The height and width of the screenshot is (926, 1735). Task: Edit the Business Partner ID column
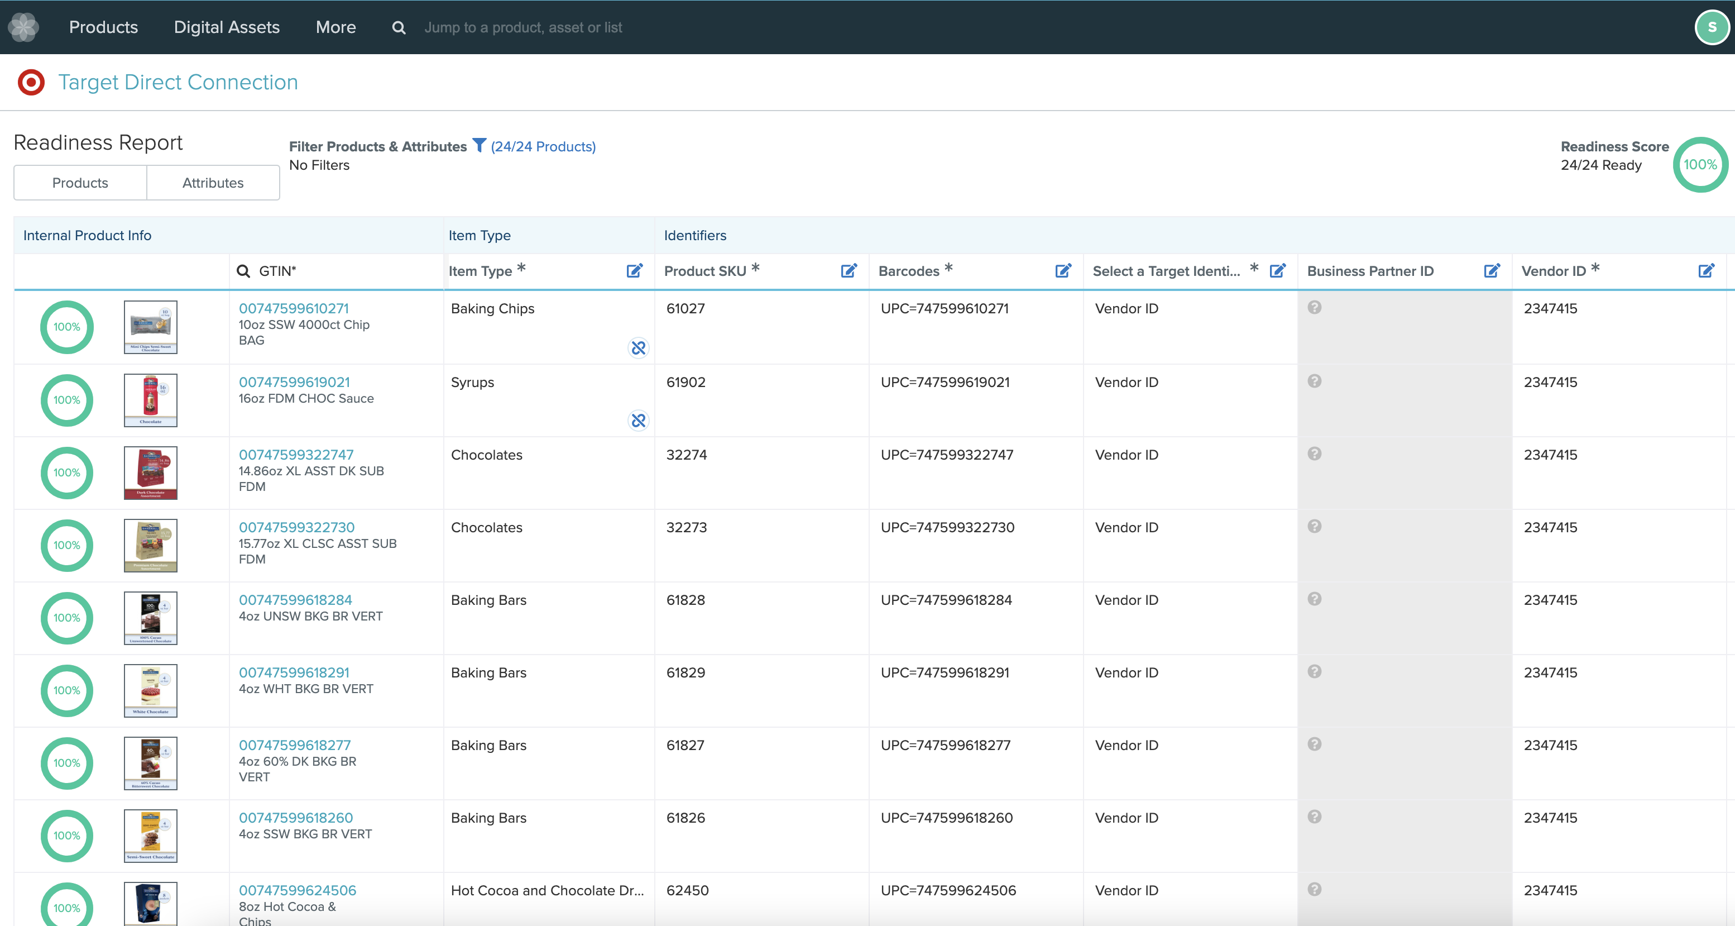pos(1492,271)
